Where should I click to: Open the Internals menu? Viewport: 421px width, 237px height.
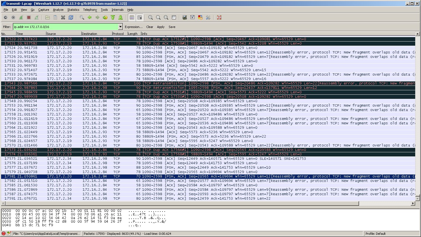click(117, 10)
